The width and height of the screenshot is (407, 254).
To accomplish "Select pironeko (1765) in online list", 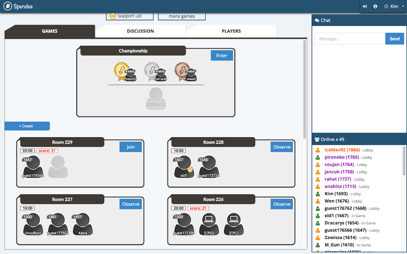I will pyautogui.click(x=342, y=157).
